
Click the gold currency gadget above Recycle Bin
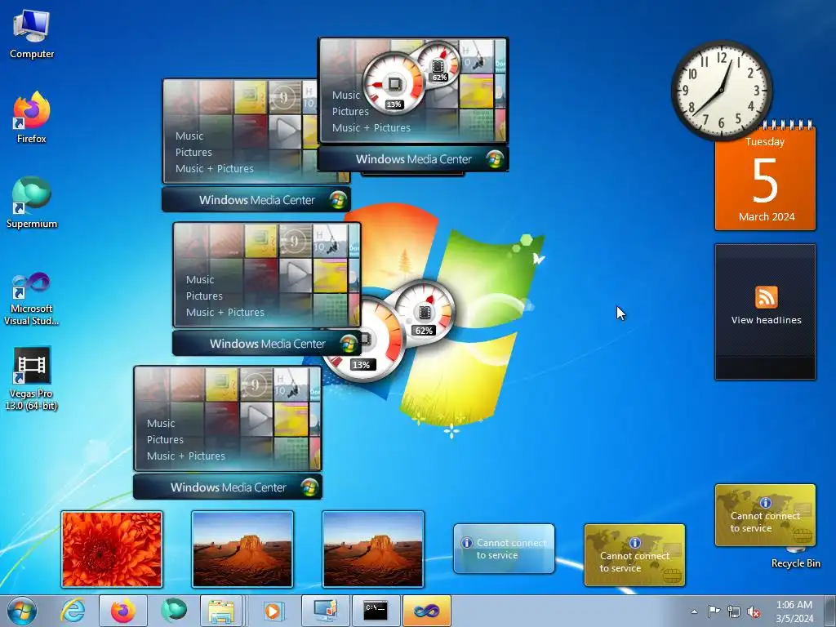coord(765,515)
